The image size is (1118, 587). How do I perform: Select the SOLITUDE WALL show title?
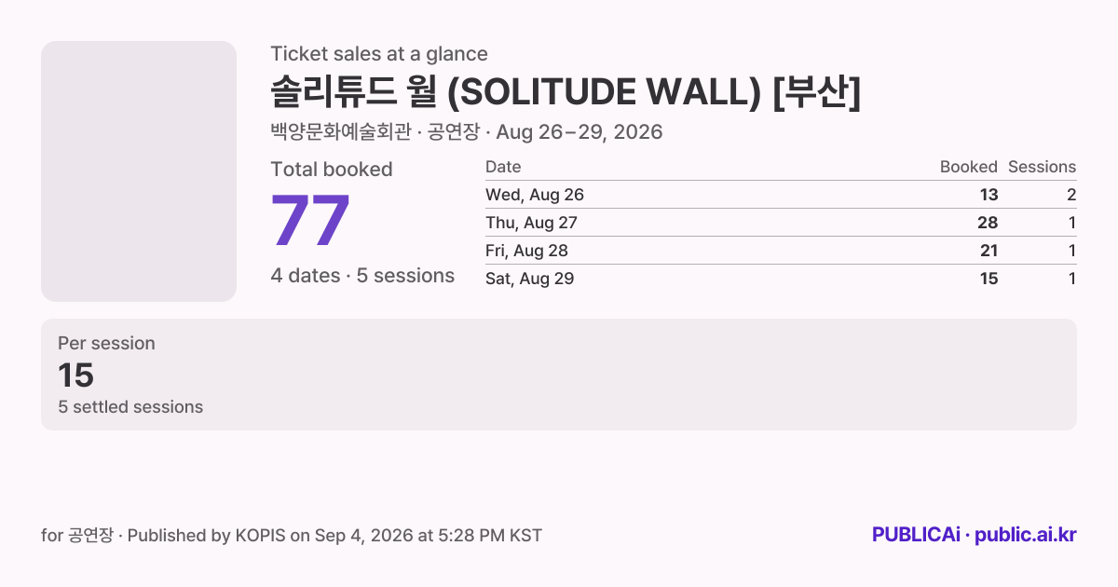point(566,92)
